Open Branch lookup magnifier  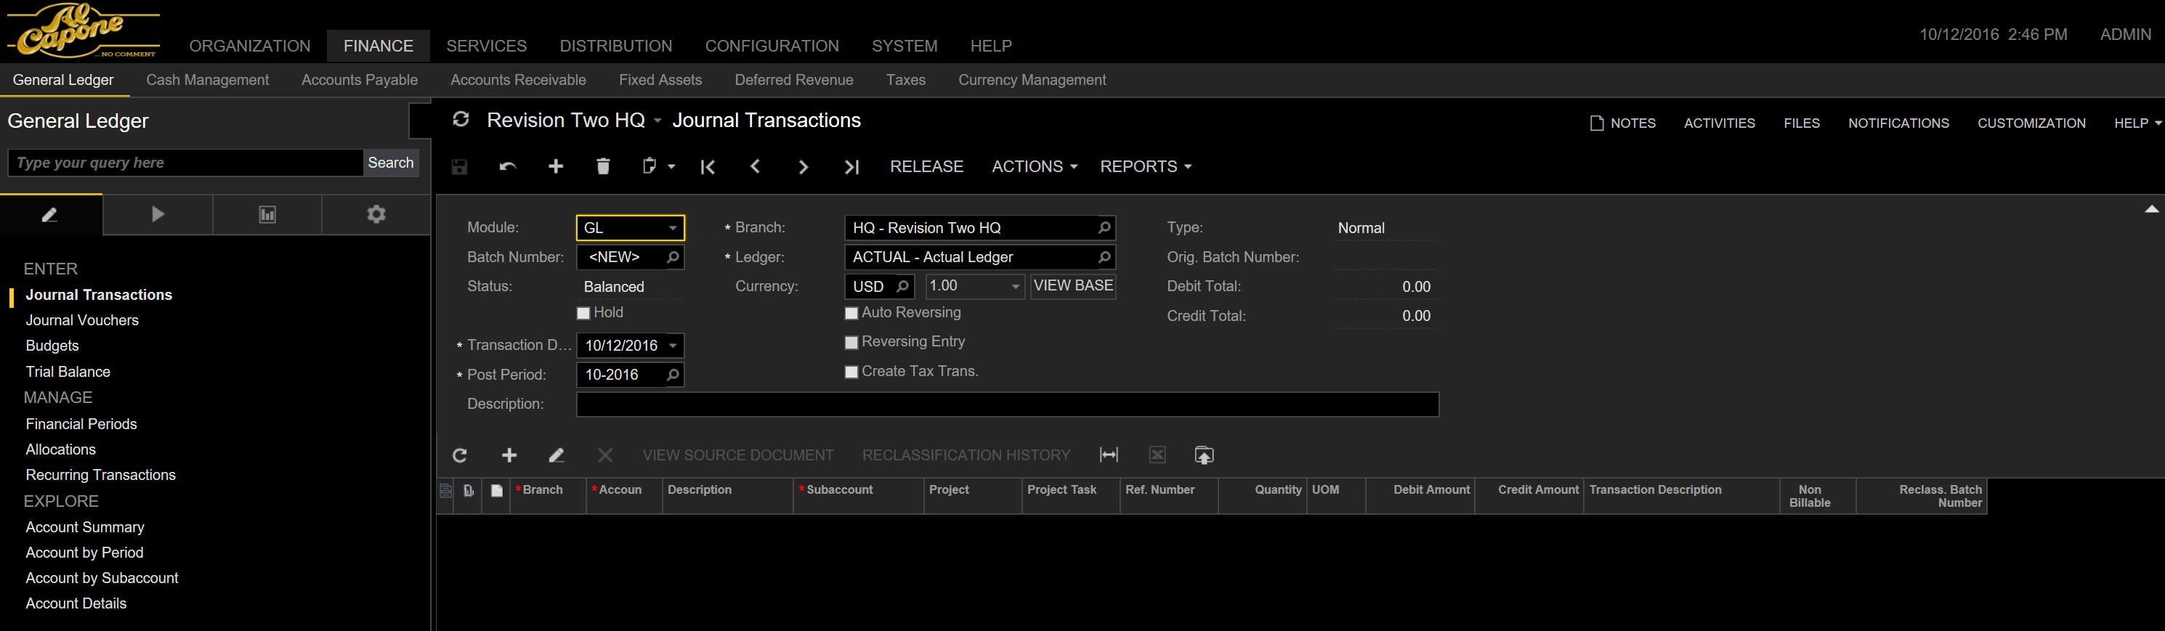tap(1104, 228)
